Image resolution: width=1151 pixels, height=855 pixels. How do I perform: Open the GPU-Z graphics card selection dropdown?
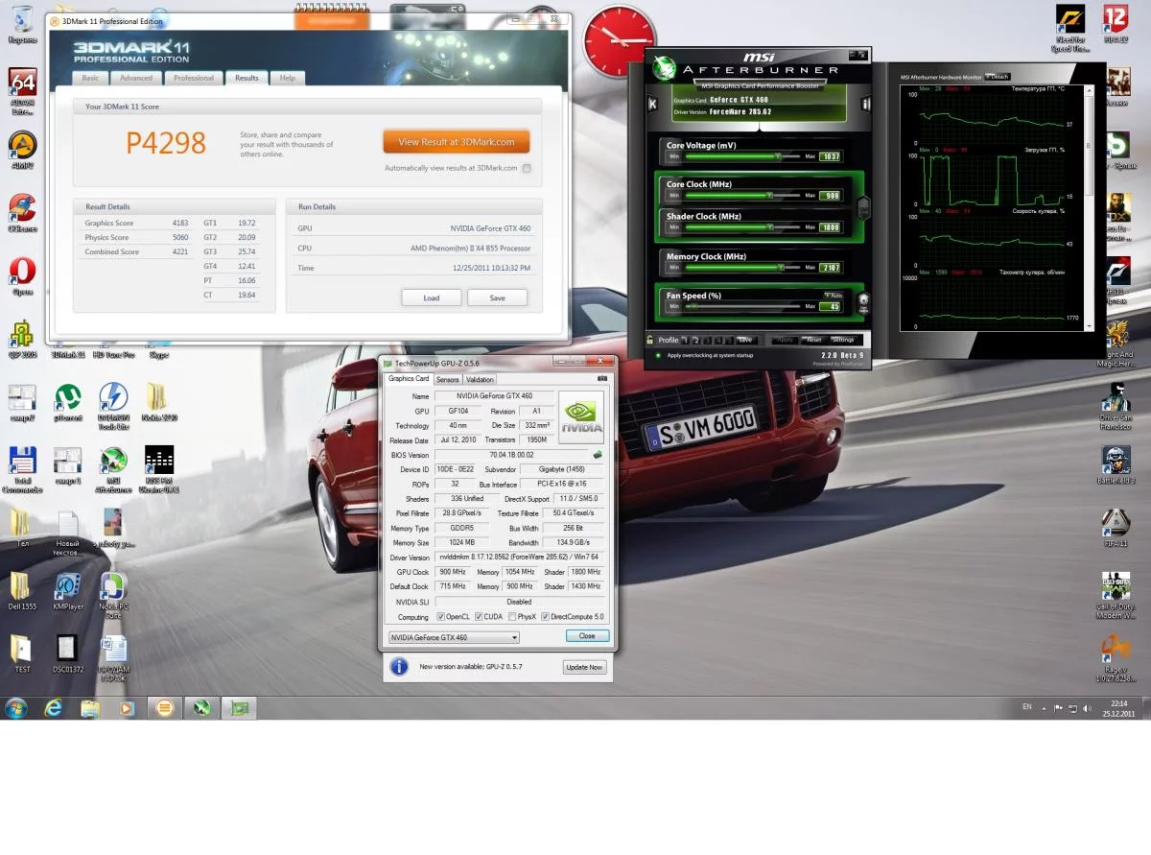(x=453, y=637)
